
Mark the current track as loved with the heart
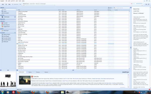131,4
